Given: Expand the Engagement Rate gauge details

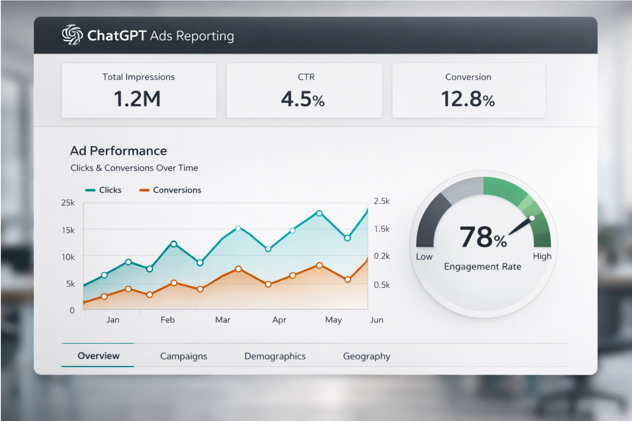Looking at the screenshot, I should point(483,266).
